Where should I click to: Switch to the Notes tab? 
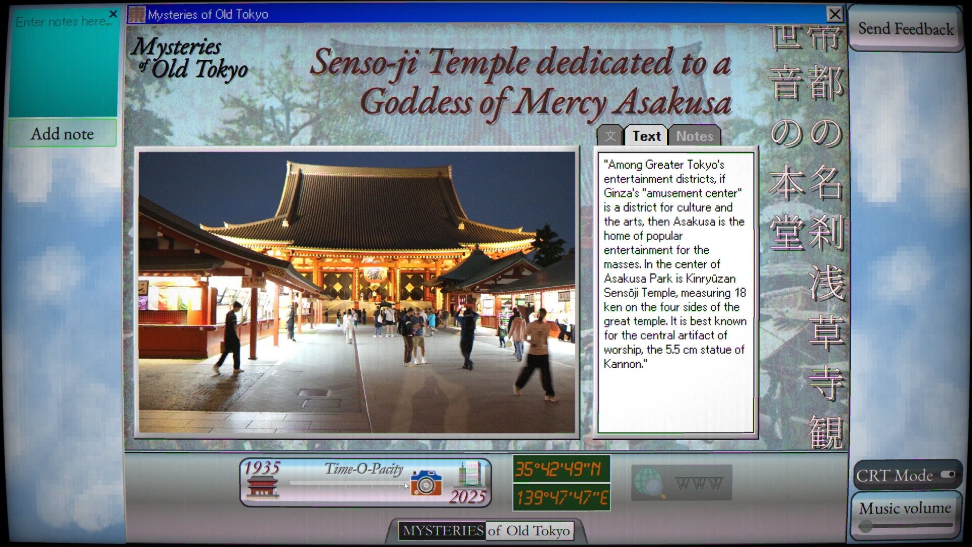(695, 136)
